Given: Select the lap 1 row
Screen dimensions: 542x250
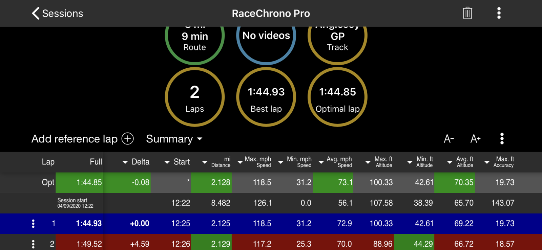Looking at the screenshot, I should [x=271, y=224].
